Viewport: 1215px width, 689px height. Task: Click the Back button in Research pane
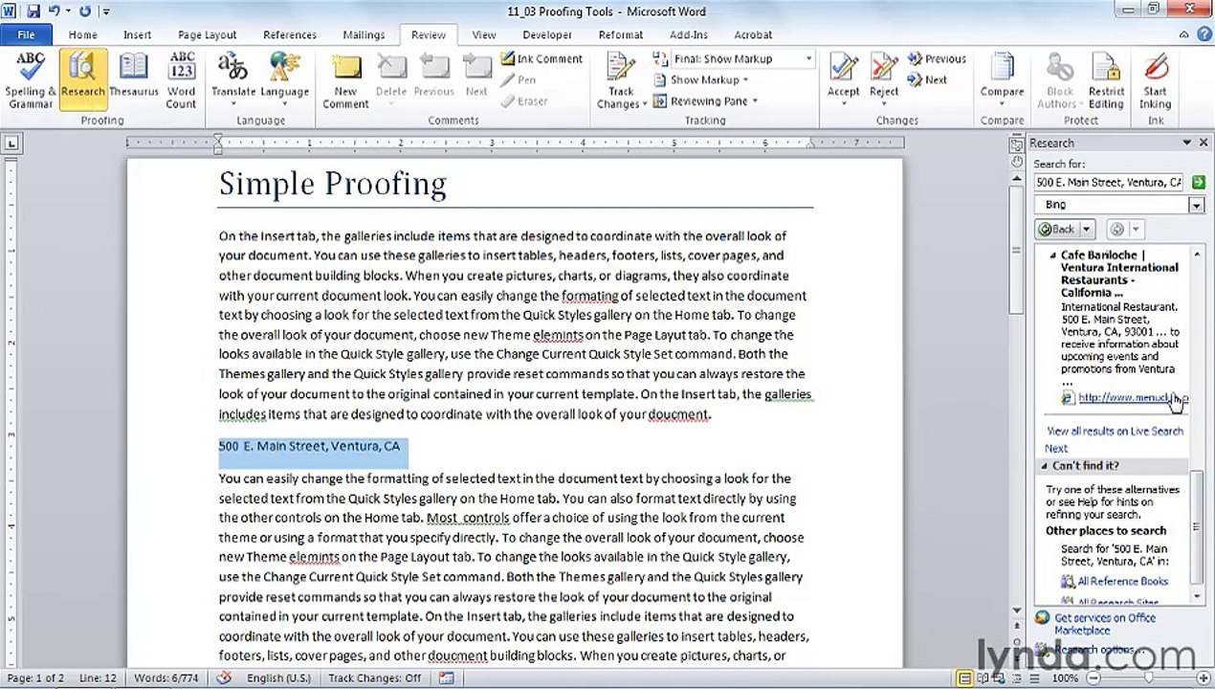[1057, 229]
